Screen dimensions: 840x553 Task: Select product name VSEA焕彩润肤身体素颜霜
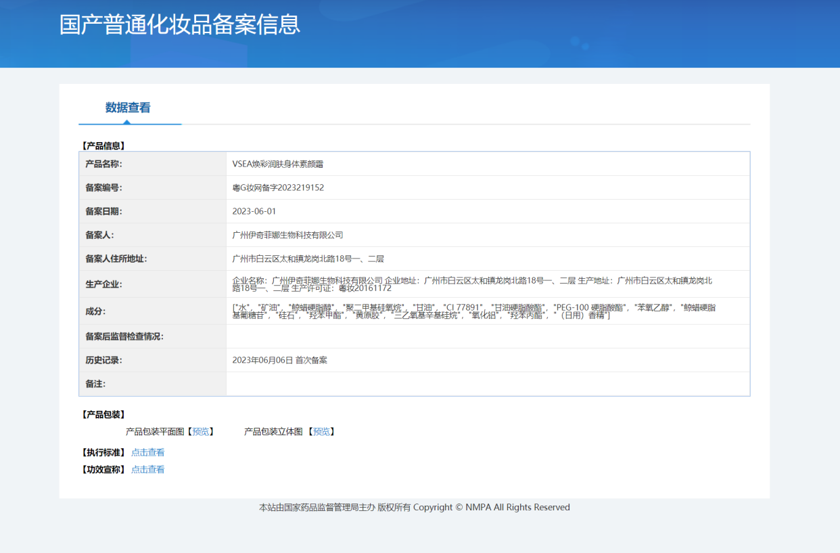pyautogui.click(x=278, y=164)
